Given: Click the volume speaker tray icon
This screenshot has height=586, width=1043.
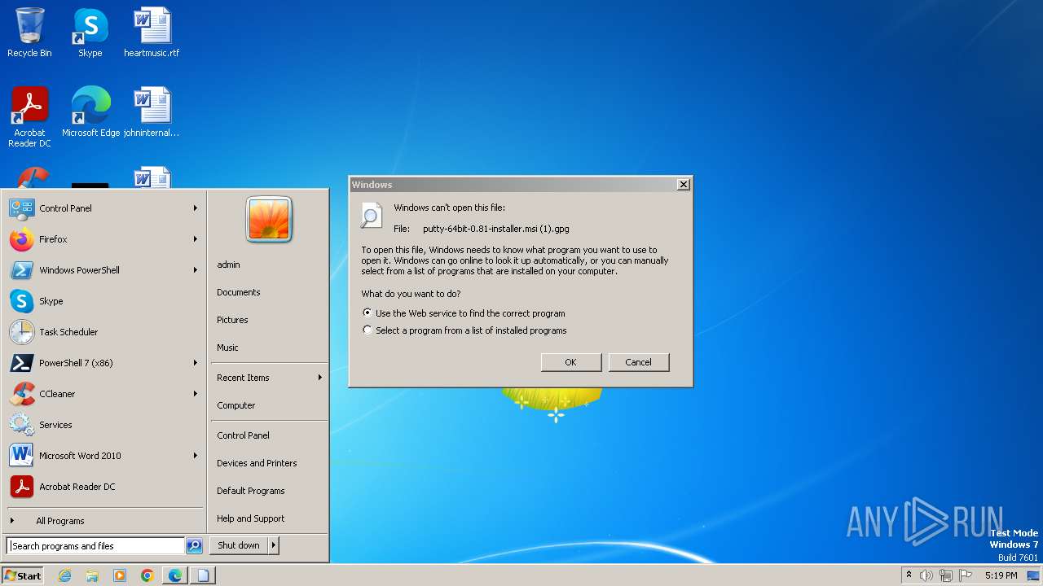Looking at the screenshot, I should pos(926,575).
